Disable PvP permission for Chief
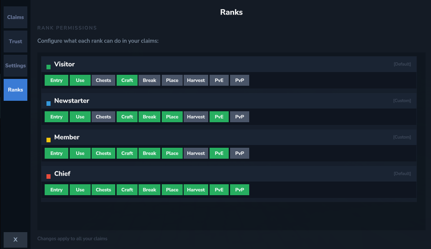Viewport: 431px width, 249px height. [240, 190]
